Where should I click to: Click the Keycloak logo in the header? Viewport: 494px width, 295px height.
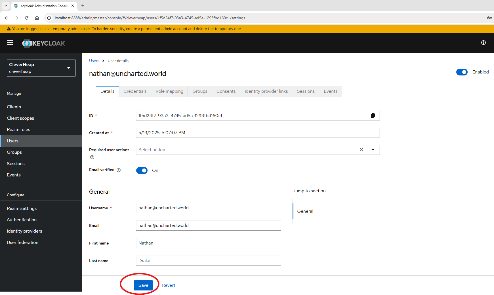point(43,43)
